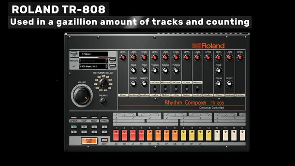
Task: Click the Kit stepper arrows
Action: pos(107,66)
